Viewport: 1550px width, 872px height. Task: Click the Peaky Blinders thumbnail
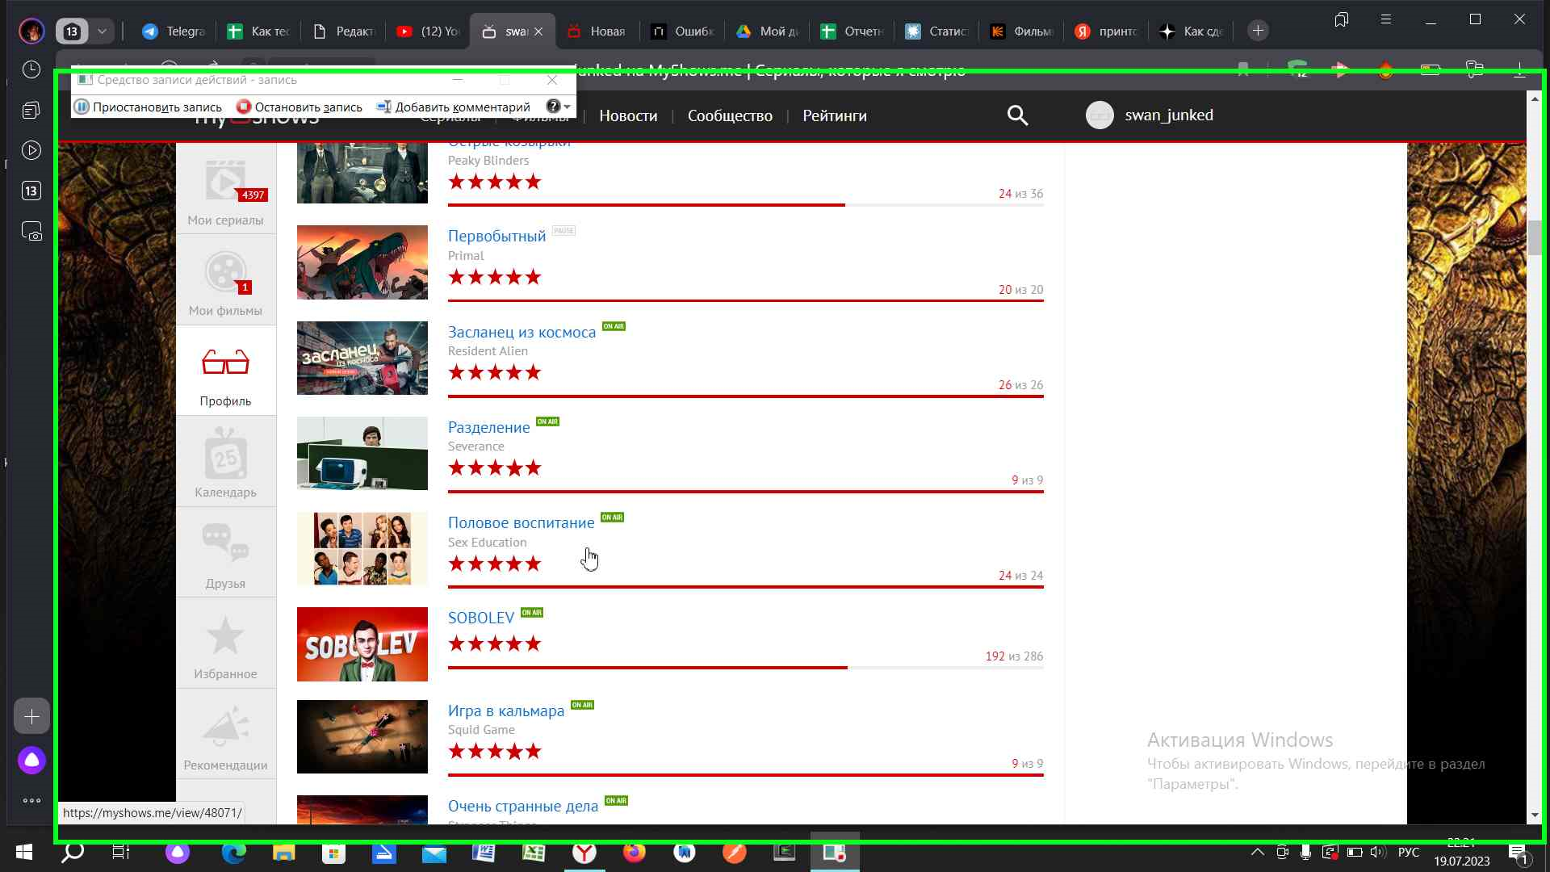[362, 173]
